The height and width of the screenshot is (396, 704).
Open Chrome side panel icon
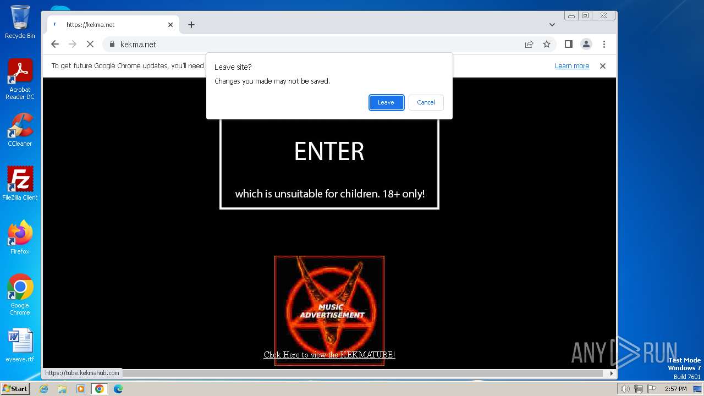point(569,44)
